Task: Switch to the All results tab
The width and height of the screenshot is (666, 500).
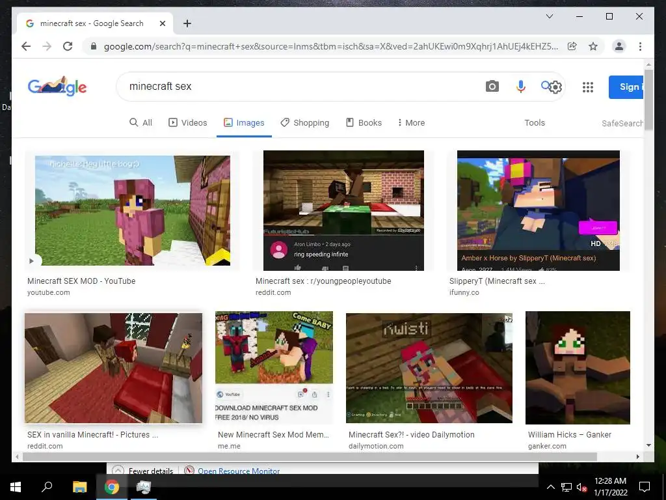Action: click(140, 123)
